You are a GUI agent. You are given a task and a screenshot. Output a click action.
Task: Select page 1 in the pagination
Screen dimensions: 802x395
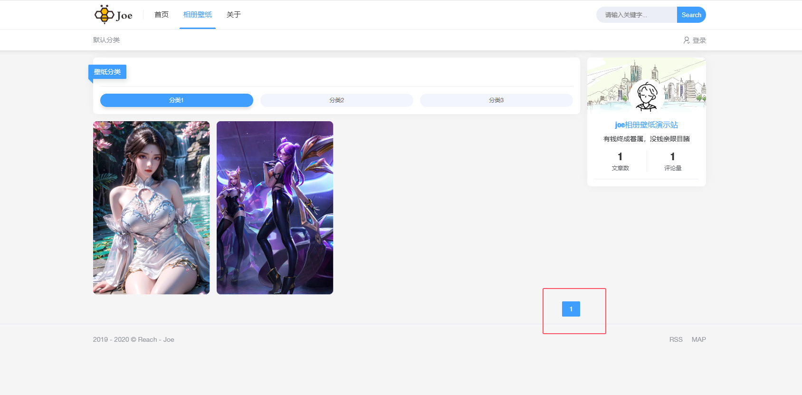tap(571, 309)
